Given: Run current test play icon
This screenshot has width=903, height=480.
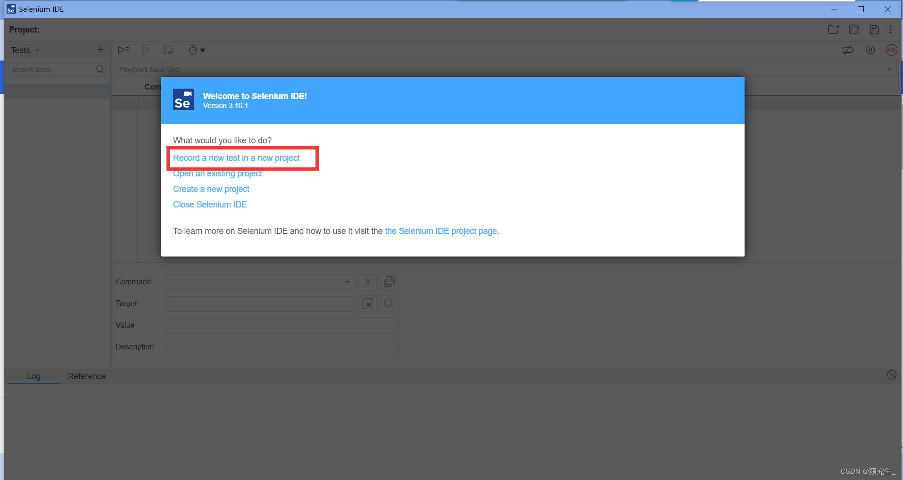Looking at the screenshot, I should click(x=146, y=50).
